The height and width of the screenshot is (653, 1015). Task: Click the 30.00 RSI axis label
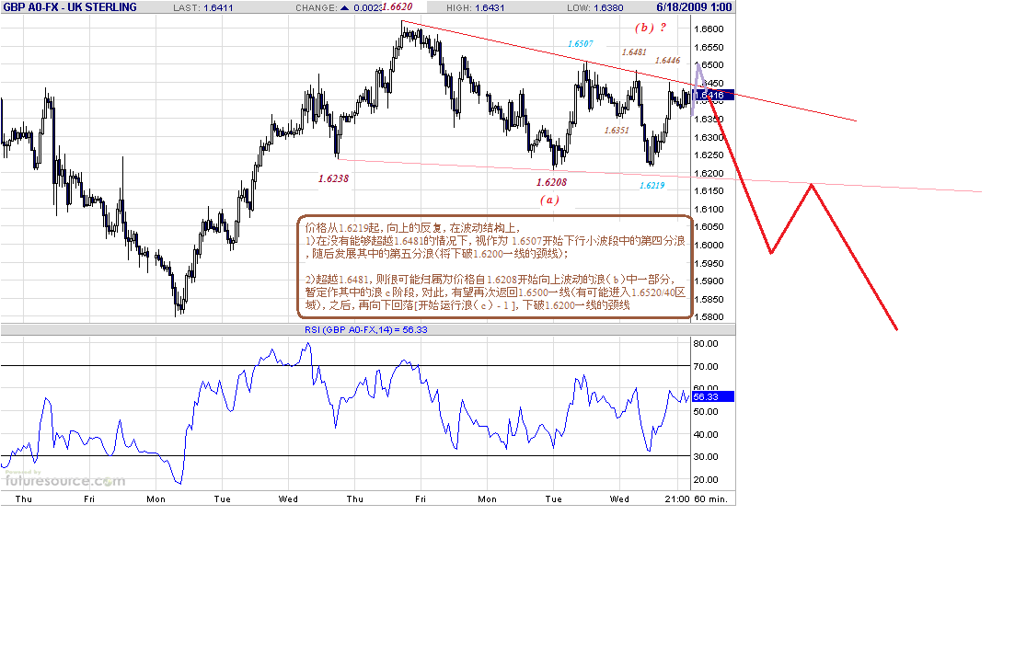tap(706, 456)
